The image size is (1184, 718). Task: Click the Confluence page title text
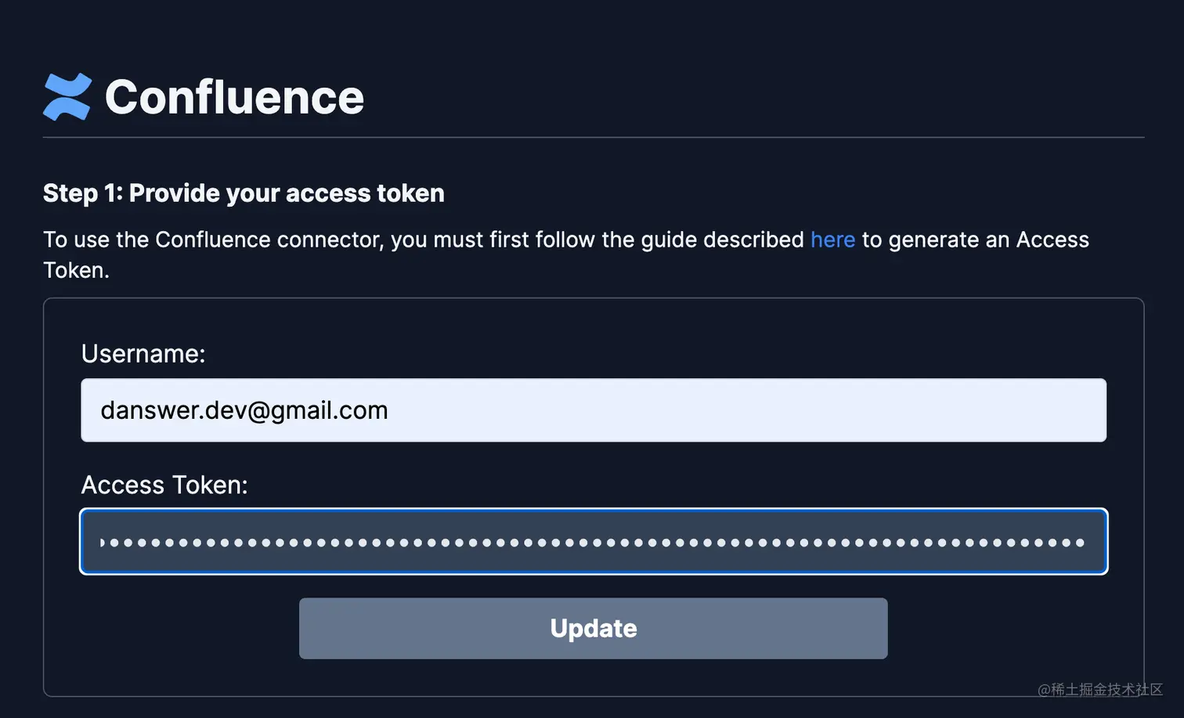(x=234, y=97)
